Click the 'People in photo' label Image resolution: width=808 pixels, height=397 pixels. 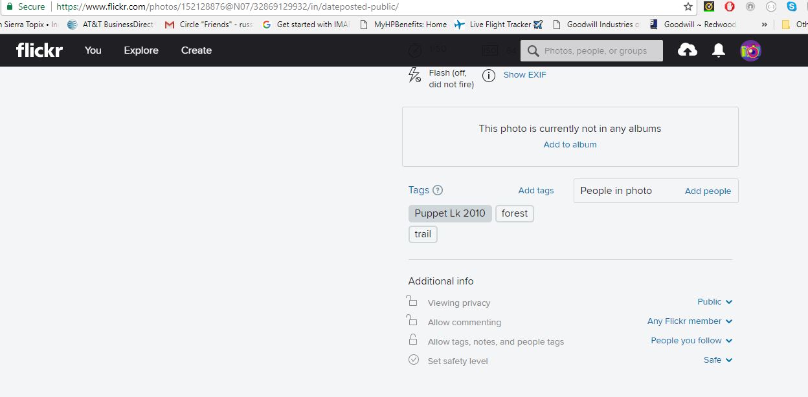tap(616, 191)
